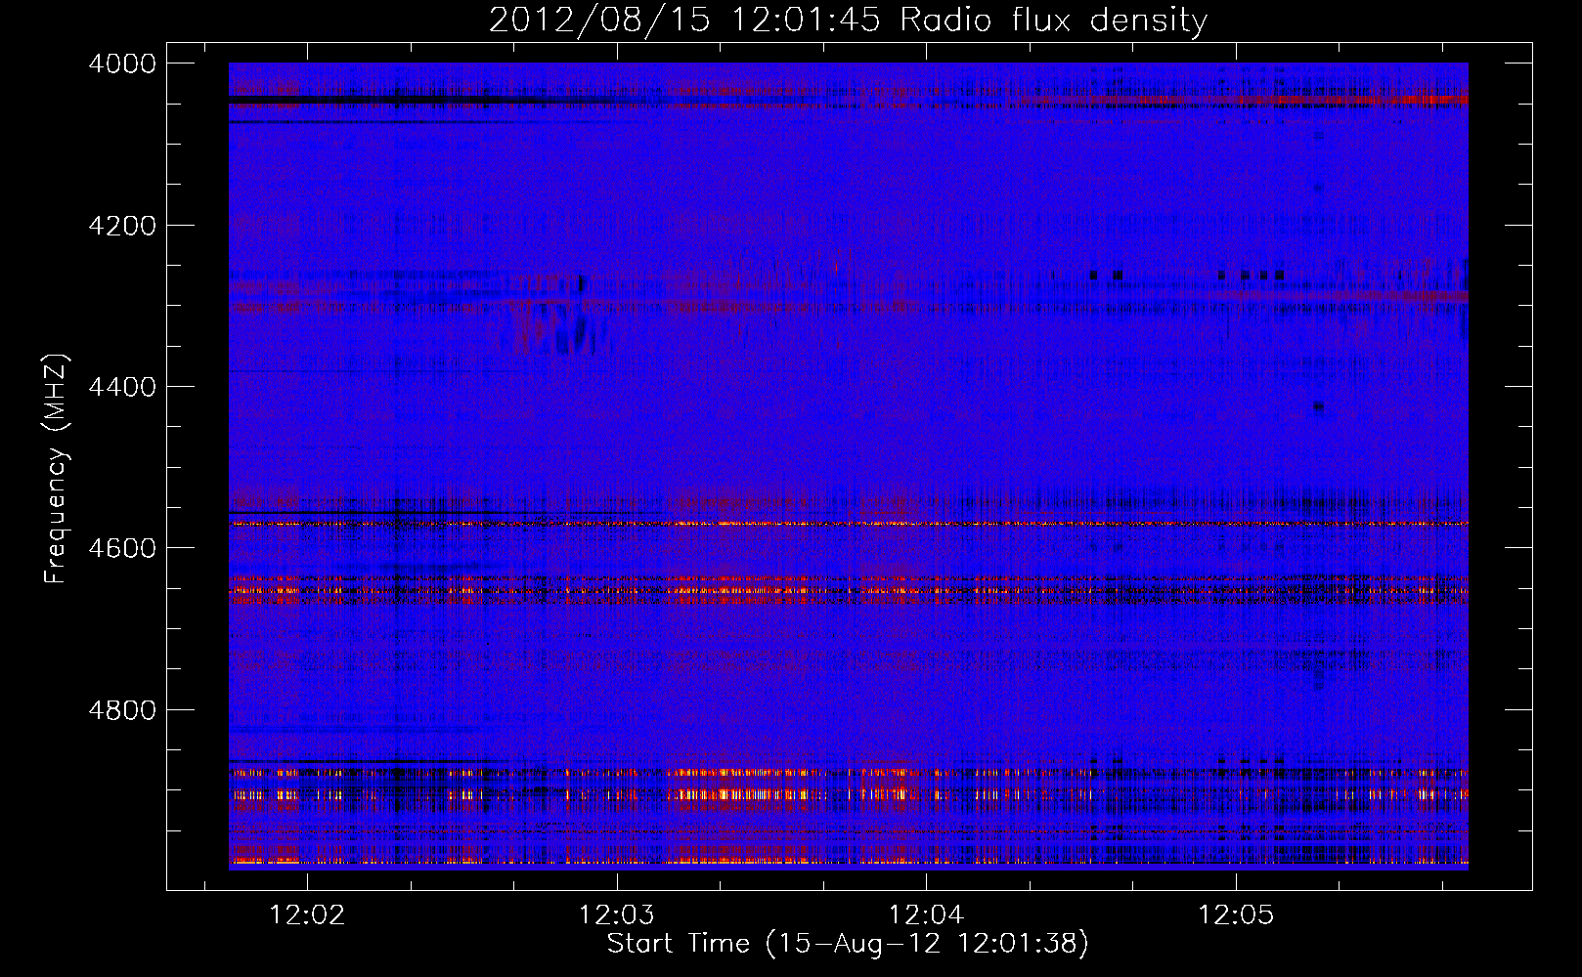This screenshot has height=977, width=1582.
Task: Click the '4400' frequency axis label
Action: click(x=122, y=387)
